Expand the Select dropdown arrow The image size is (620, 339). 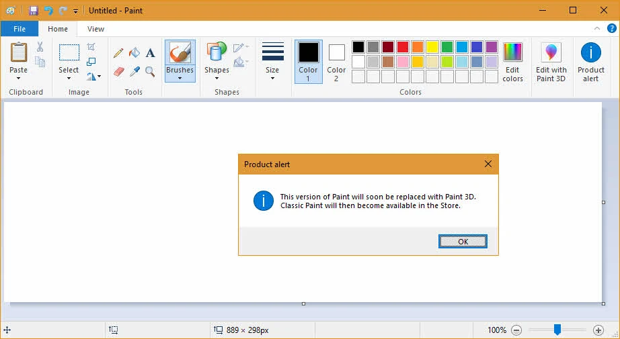[69, 78]
